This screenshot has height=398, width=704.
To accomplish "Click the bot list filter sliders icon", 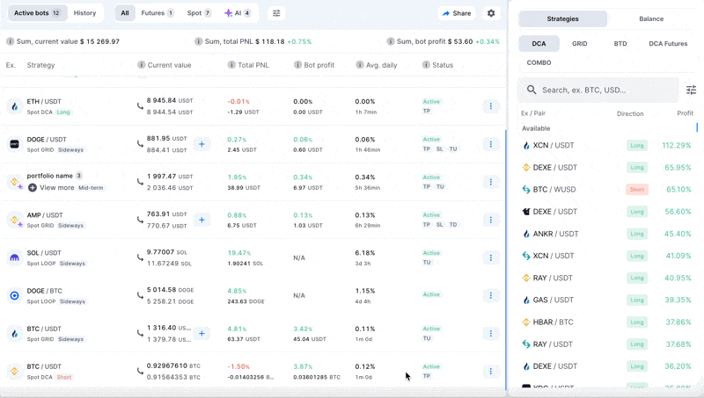I will (276, 13).
